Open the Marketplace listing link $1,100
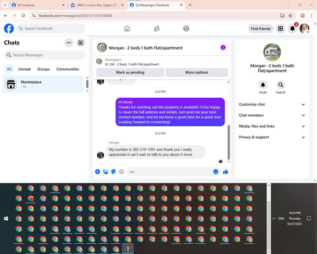This screenshot has height=254, width=317. [132, 64]
